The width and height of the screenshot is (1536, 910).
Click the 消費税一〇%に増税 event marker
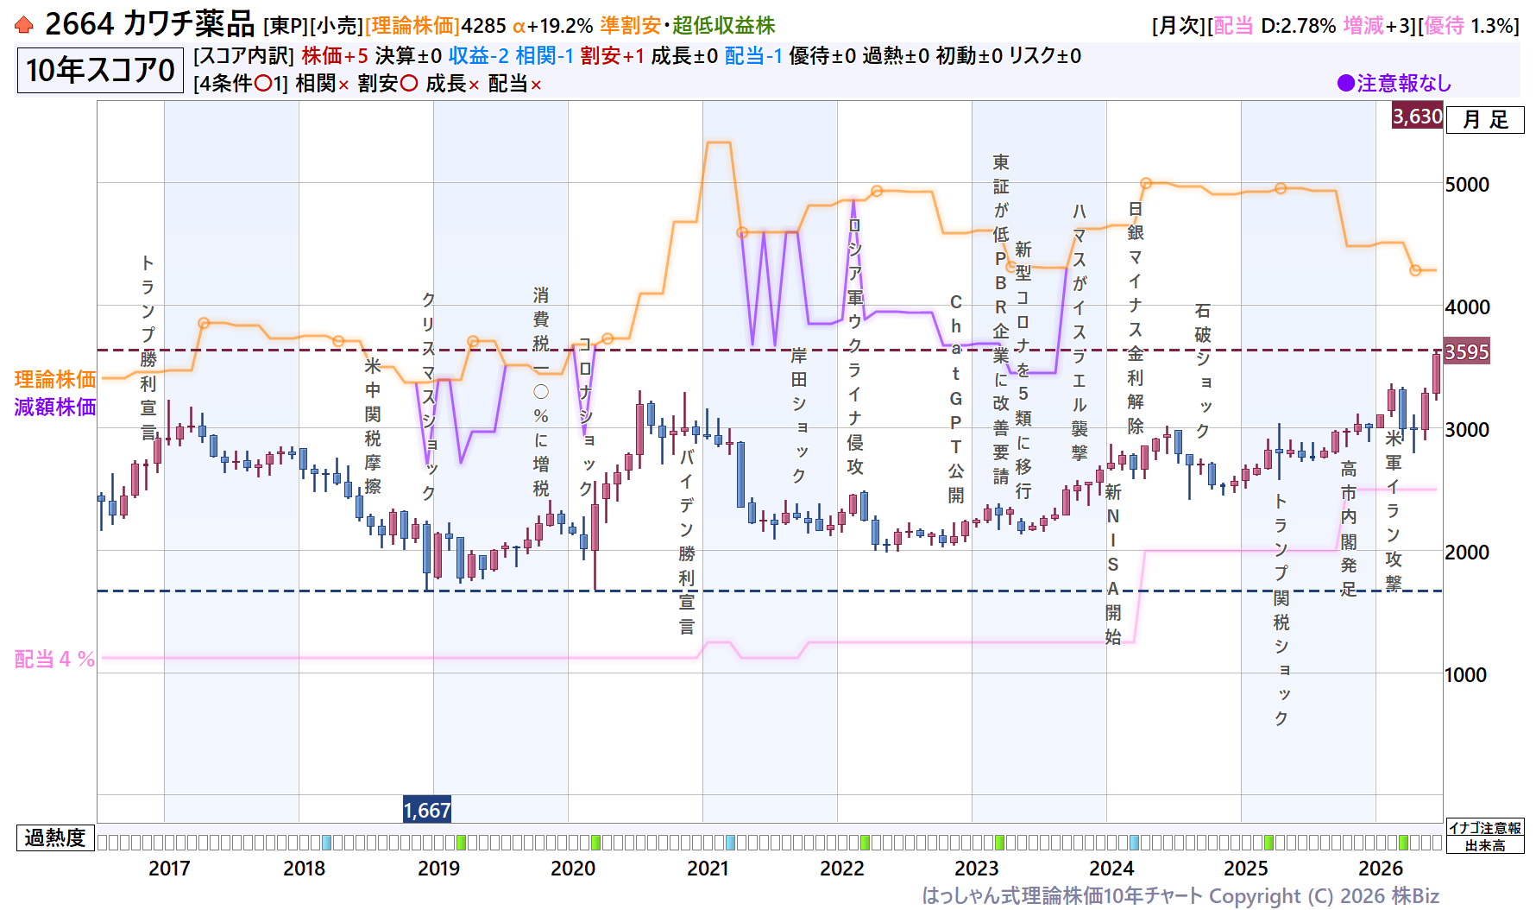(541, 393)
